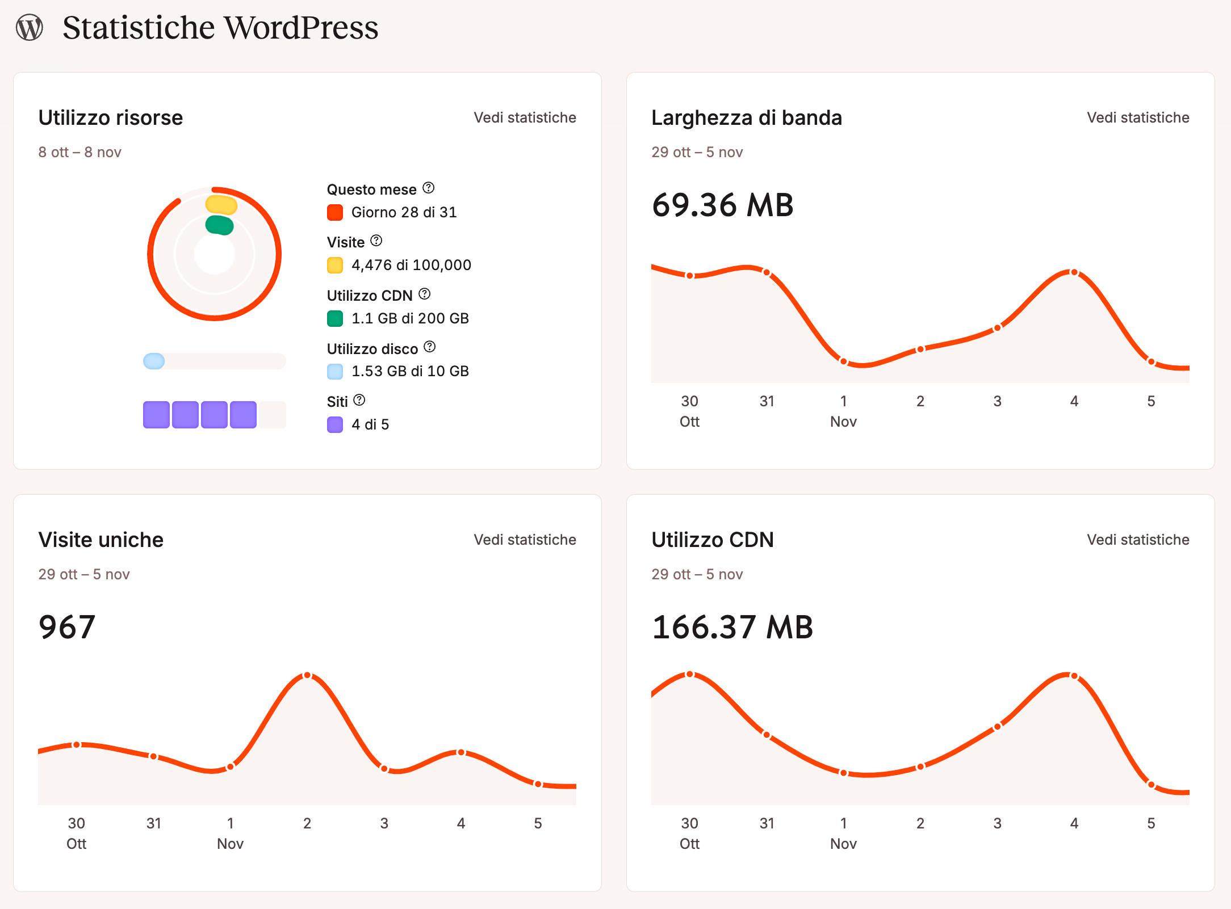Click the Nov 2 peak on Visite uniche chart
1231x909 pixels.
[x=307, y=675]
